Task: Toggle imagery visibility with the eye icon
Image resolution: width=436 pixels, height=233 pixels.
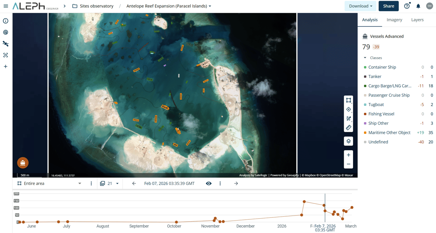Action: (209, 184)
